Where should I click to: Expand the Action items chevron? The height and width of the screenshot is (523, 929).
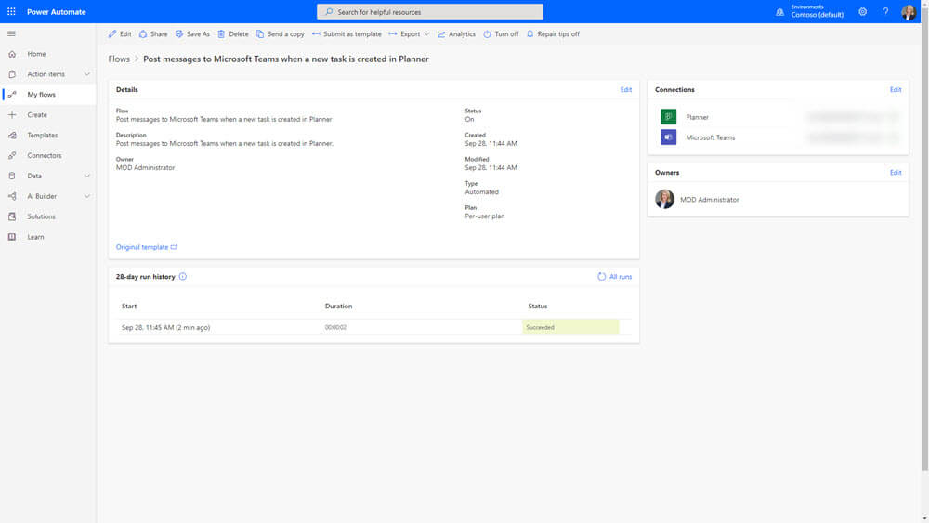[x=87, y=74]
